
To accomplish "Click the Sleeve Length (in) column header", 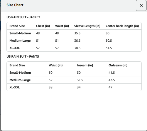I will pyautogui.click(x=87, y=26).
